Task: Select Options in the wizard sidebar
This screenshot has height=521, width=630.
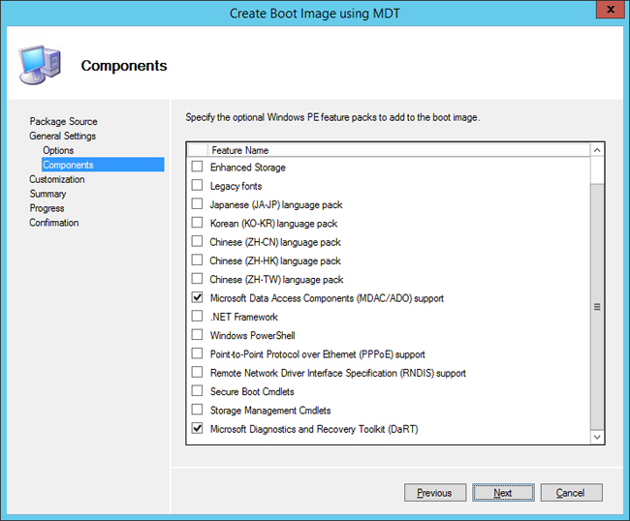Action: coord(58,150)
